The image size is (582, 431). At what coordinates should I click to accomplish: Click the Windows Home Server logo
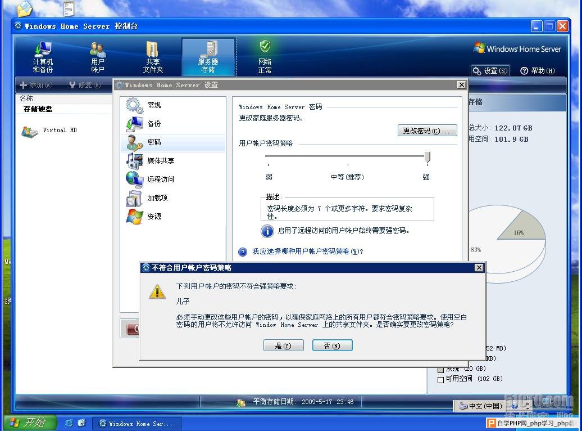click(517, 48)
